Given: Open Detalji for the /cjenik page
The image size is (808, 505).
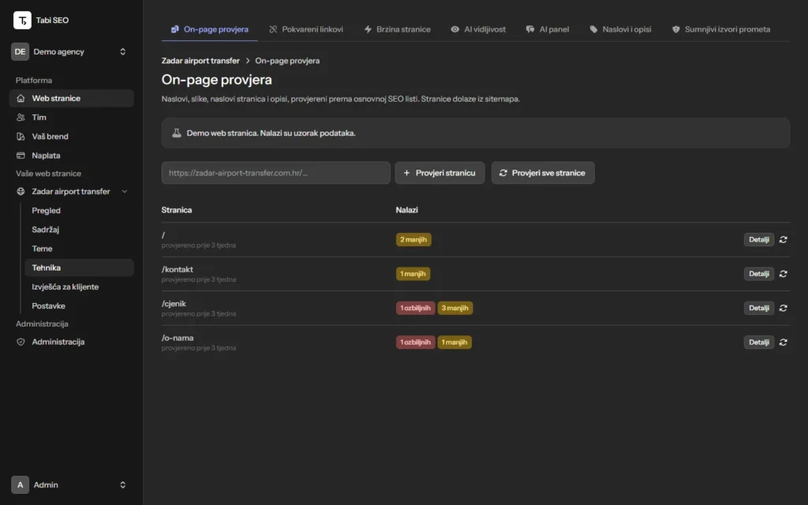Looking at the screenshot, I should [x=758, y=309].
